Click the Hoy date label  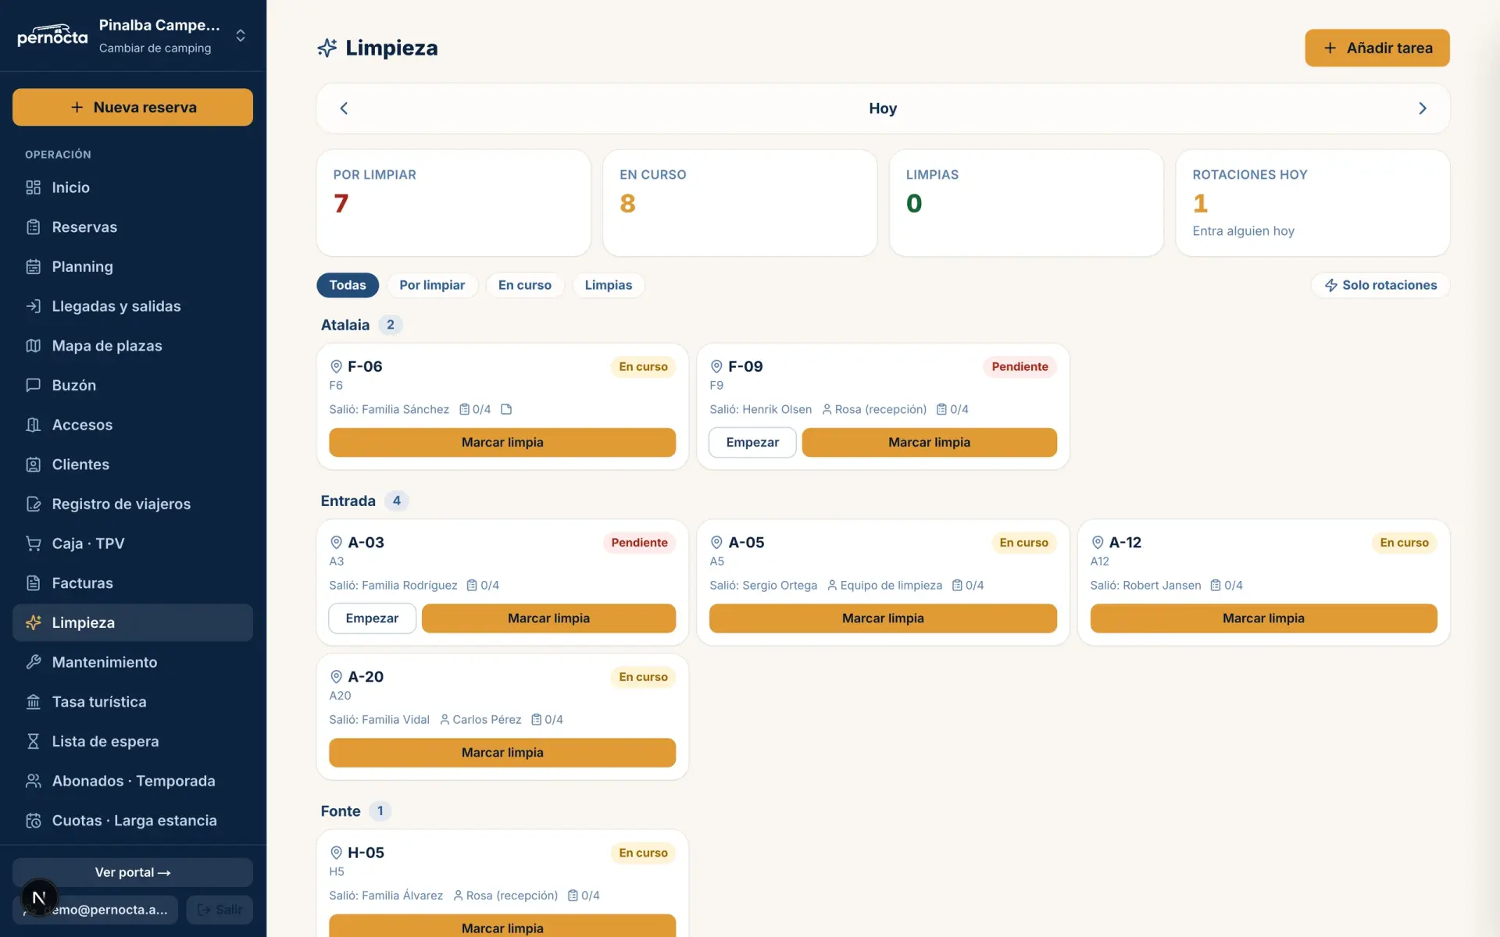tap(883, 109)
